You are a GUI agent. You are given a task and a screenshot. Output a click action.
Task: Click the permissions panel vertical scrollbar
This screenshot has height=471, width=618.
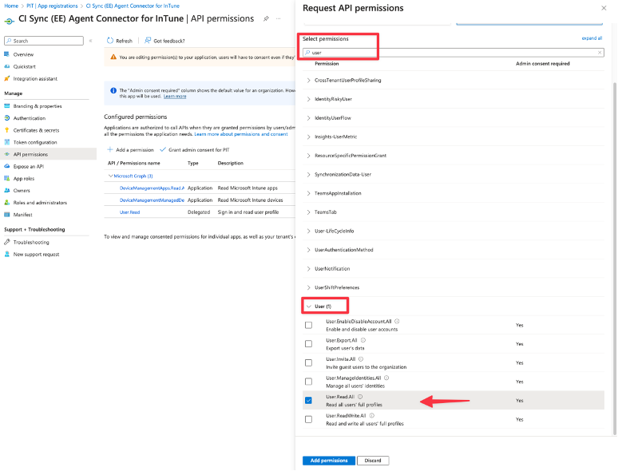(614, 258)
